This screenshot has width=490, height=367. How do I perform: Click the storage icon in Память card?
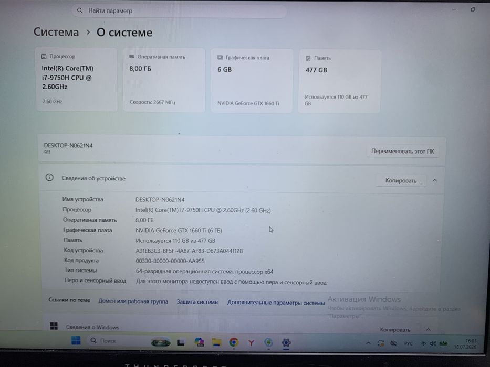(x=308, y=58)
